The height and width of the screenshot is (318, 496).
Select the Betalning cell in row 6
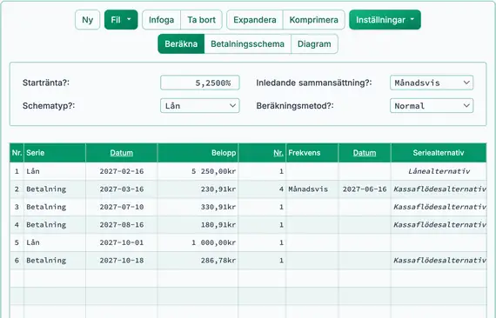(55, 261)
